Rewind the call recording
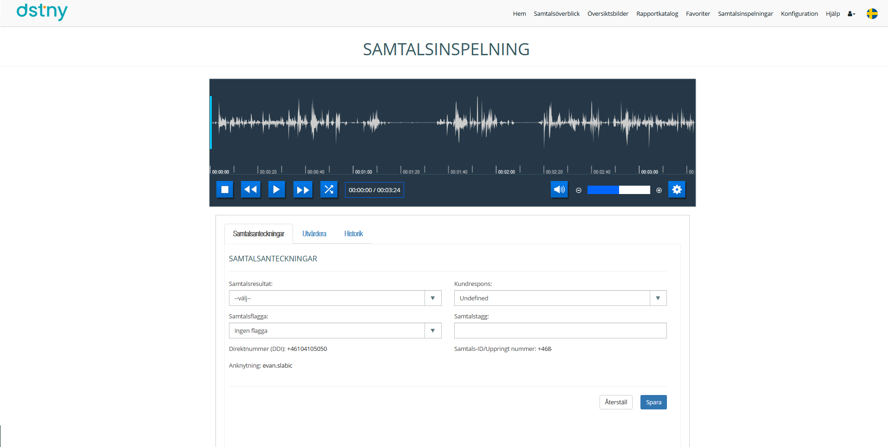Viewport: 888px width, 447px height. pos(251,189)
